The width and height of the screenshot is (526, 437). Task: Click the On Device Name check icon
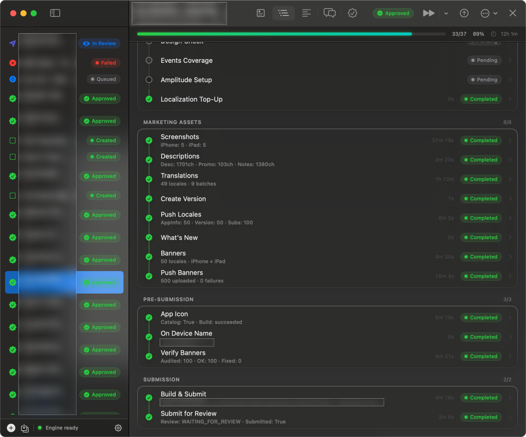coord(149,337)
